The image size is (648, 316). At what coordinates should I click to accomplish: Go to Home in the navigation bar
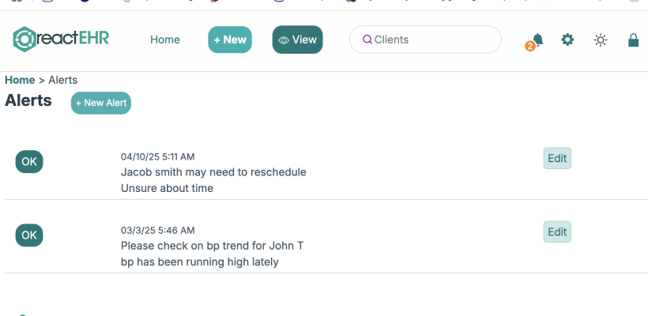point(165,39)
